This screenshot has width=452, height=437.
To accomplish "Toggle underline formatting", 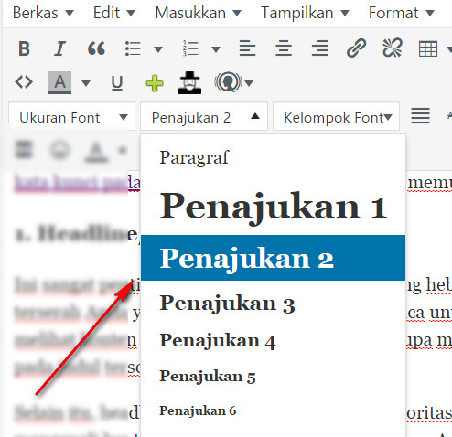I will point(117,83).
